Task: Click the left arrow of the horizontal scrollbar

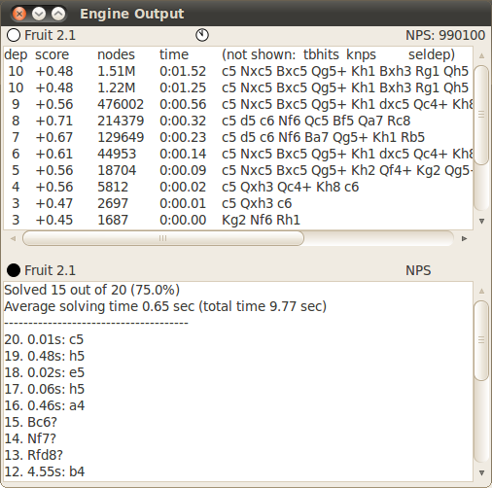Action: (13, 238)
